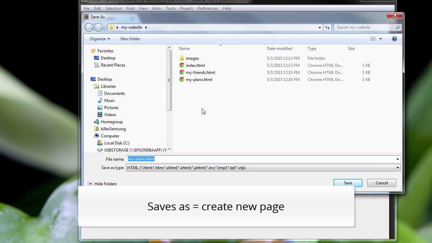The height and width of the screenshot is (243, 432).
Task: Open the Find menu in Sublime Text
Action: [130, 8]
